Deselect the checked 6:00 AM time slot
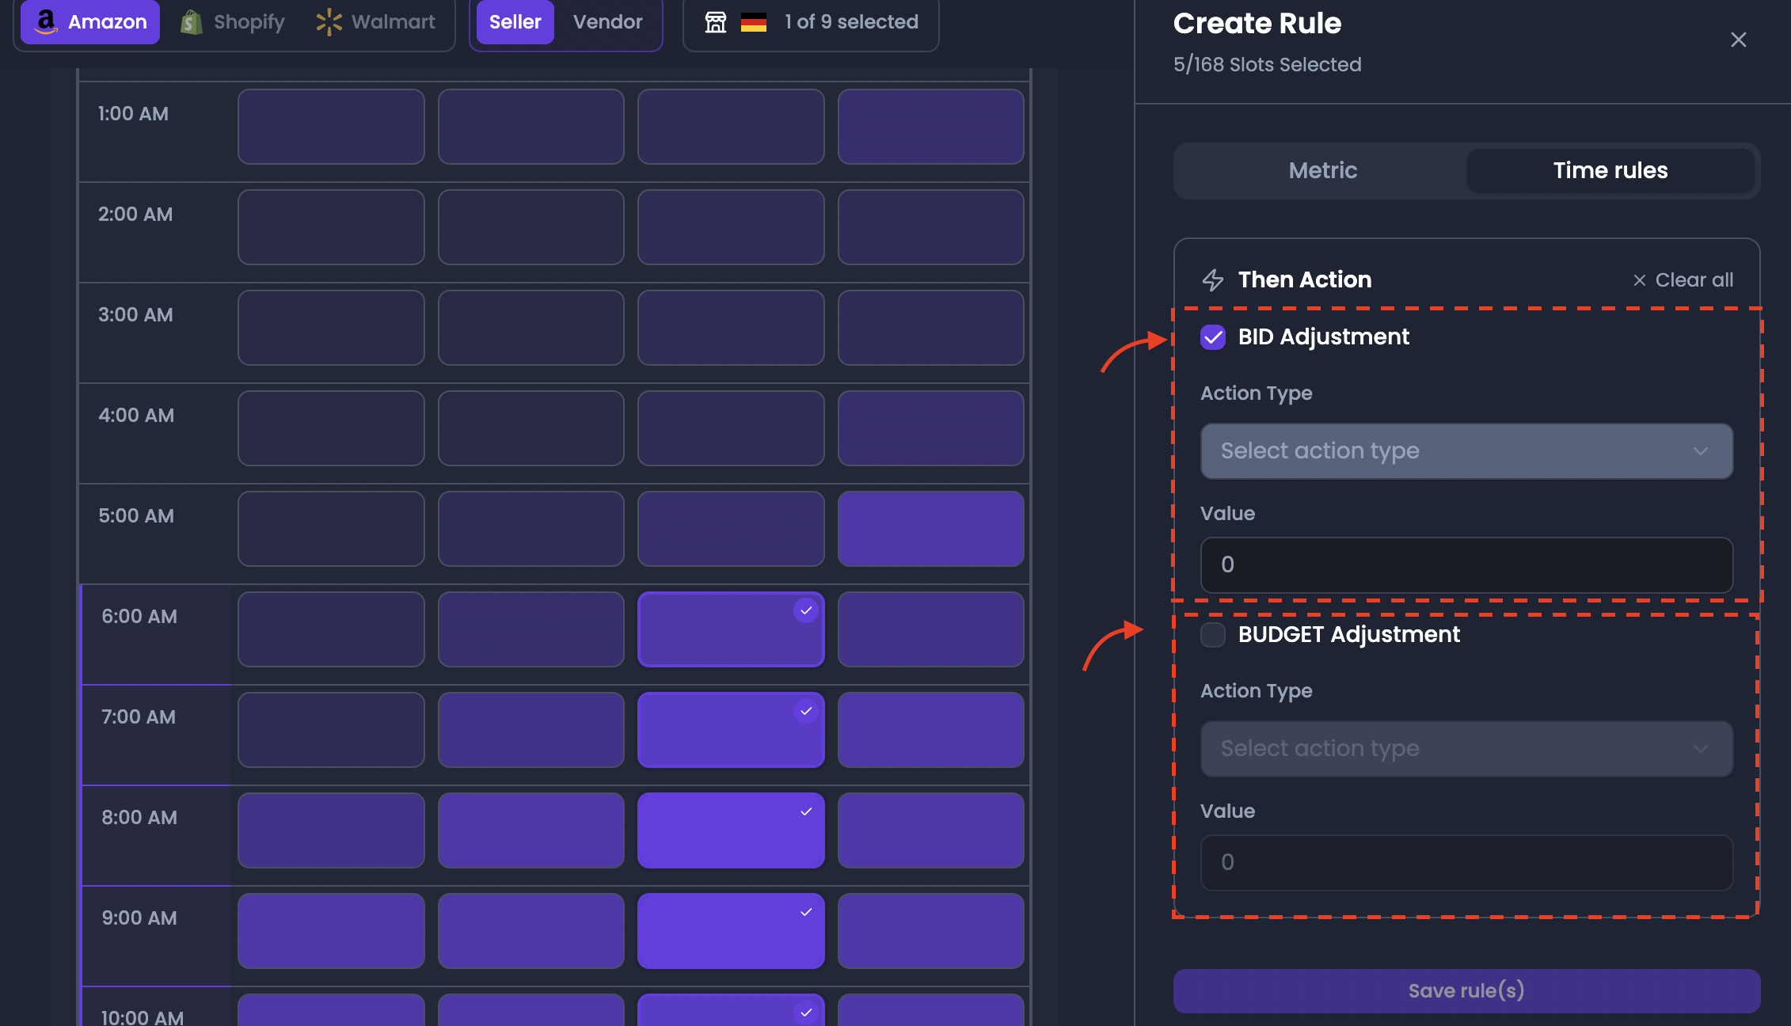This screenshot has height=1026, width=1791. [x=731, y=629]
